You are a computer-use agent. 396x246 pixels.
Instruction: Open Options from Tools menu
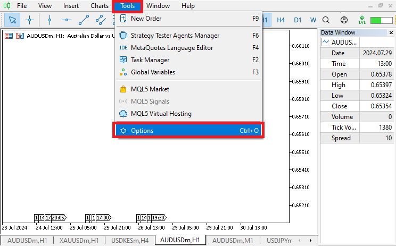point(188,131)
